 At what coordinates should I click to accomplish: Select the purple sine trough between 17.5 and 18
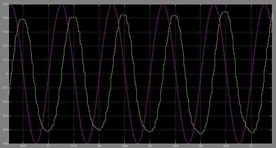86,143
